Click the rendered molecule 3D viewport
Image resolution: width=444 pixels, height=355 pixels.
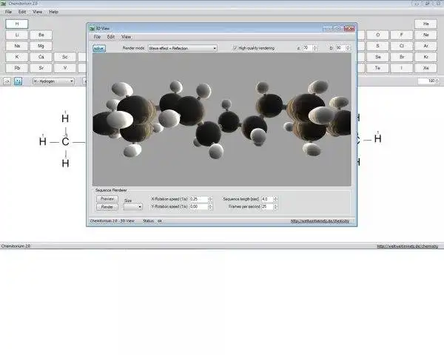222,120
